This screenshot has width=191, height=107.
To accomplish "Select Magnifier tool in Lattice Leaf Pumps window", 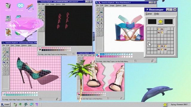I will [x=7, y=56].
